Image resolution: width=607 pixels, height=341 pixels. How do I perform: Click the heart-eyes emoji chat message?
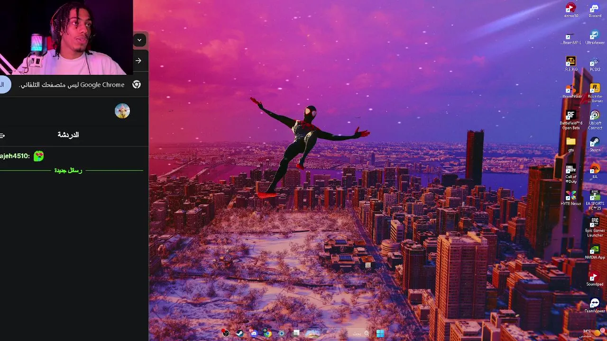click(39, 156)
